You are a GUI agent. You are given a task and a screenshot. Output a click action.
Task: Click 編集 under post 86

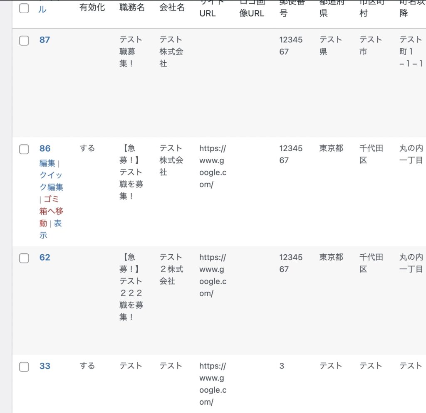[x=47, y=163]
